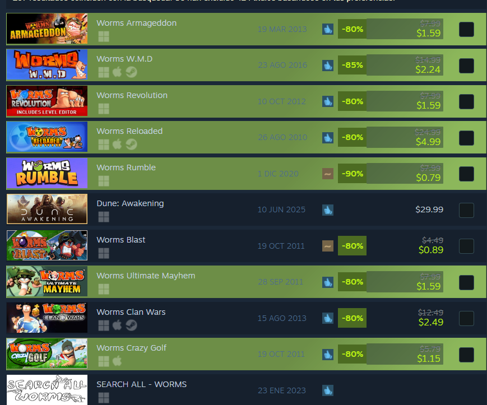The image size is (487, 405).
Task: Open SEARCH ALL - WORMS thumbnail image
Action: point(47,390)
